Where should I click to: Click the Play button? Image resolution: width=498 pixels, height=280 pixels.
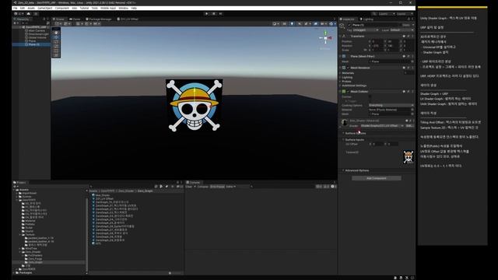coord(207,14)
